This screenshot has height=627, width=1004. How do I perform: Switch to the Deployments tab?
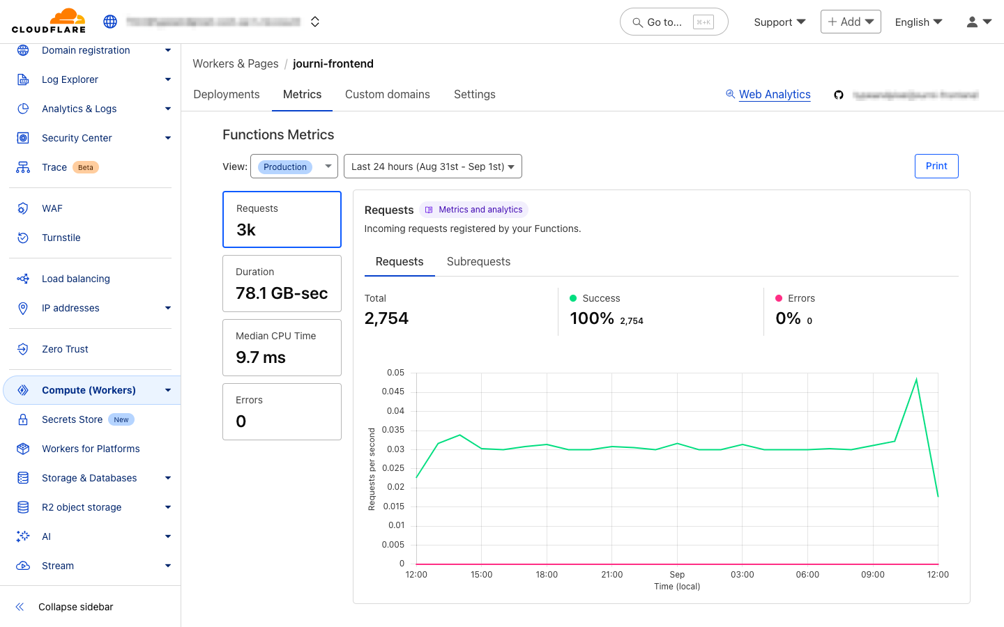point(227,94)
